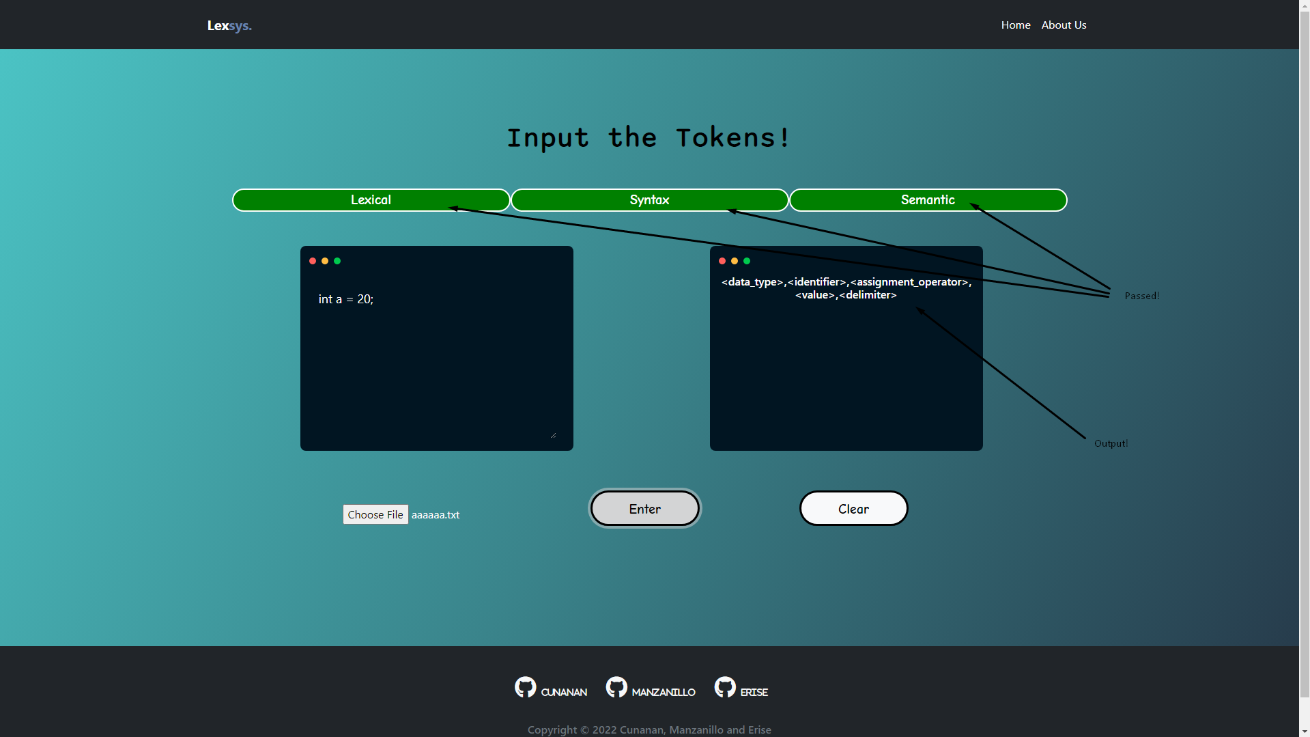Click the green dot on the output terminal

click(x=747, y=260)
